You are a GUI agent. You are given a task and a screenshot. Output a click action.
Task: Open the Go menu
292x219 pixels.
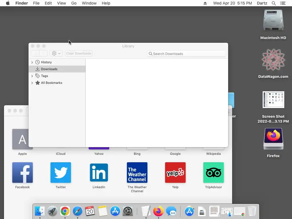coord(74,3)
